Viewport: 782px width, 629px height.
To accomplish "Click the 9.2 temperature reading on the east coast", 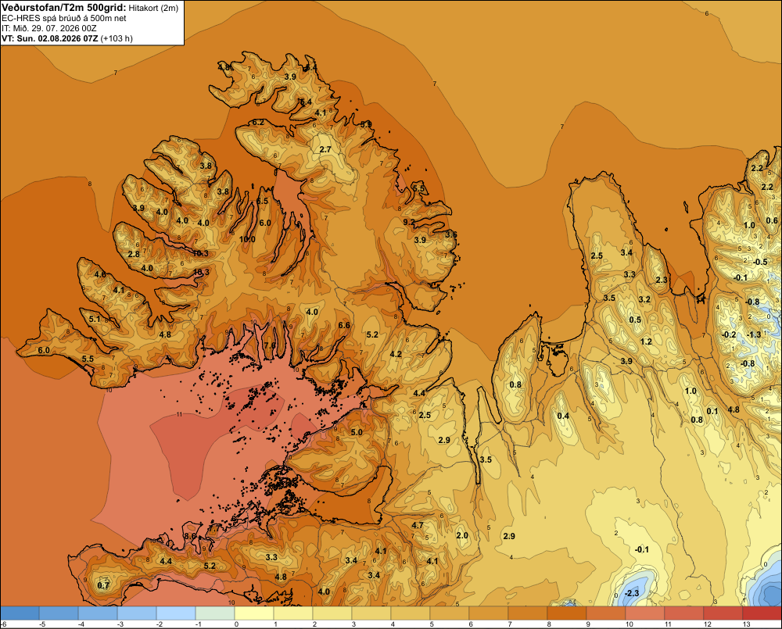I will (x=409, y=222).
